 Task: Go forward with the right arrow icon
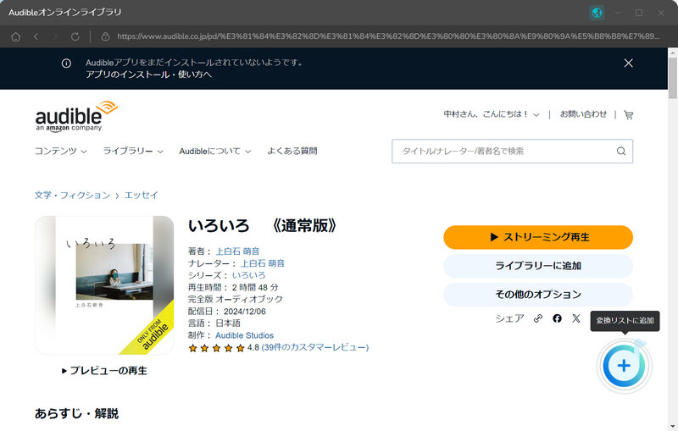click(55, 36)
